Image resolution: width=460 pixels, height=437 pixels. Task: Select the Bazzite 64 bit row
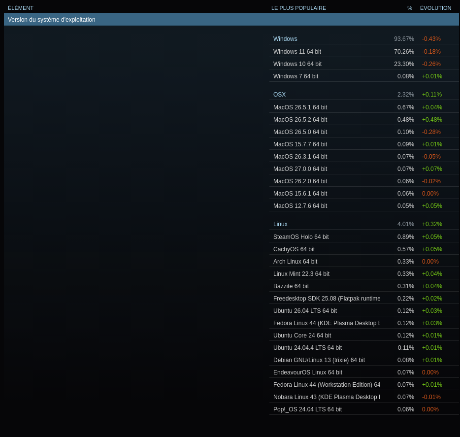click(x=364, y=286)
